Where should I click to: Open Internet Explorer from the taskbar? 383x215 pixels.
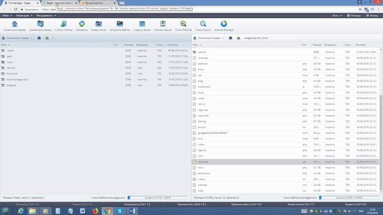(21, 211)
